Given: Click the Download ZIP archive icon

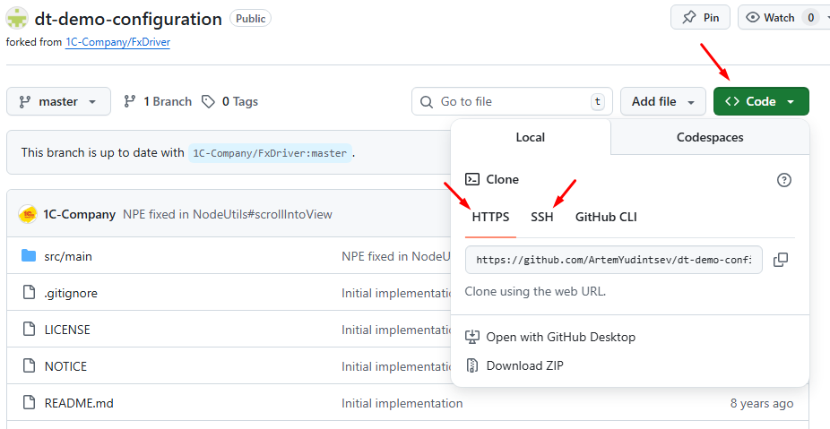Looking at the screenshot, I should [472, 365].
